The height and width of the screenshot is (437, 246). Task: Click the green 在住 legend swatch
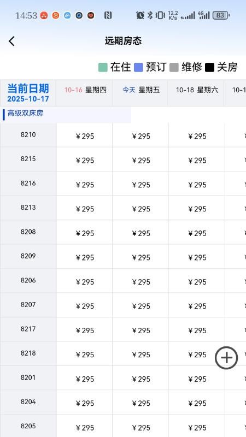pos(103,67)
